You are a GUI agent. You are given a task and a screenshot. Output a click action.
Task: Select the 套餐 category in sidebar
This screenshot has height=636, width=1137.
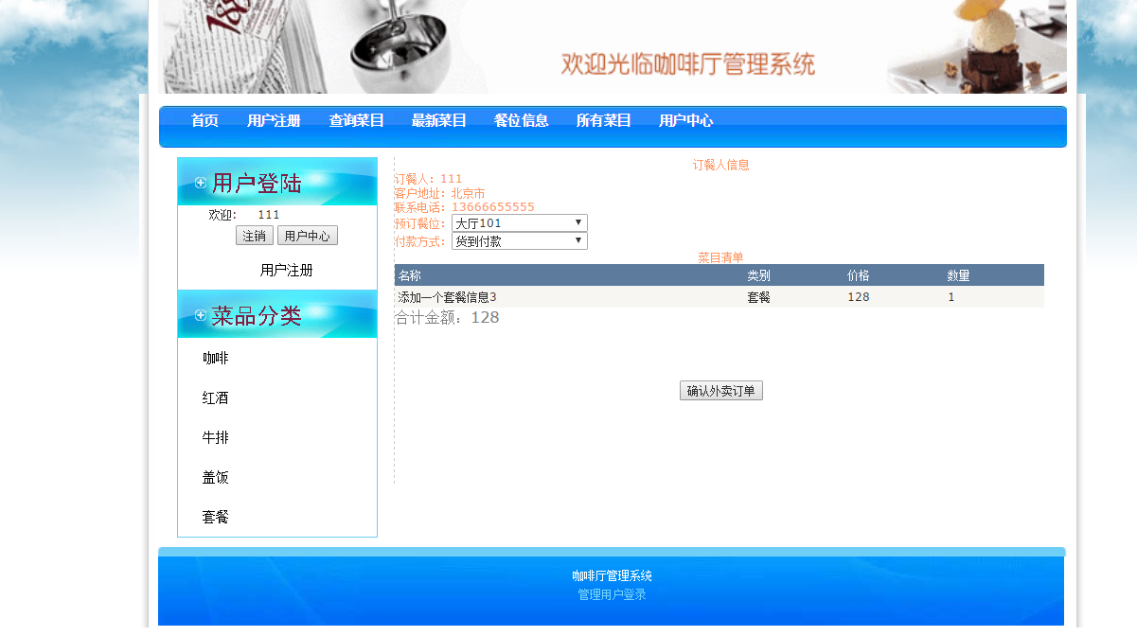[215, 517]
